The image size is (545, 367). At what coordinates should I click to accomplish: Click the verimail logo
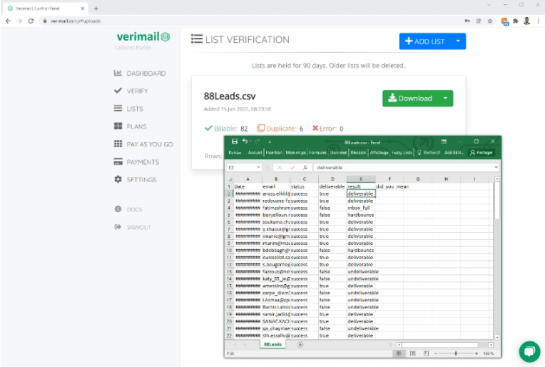click(x=143, y=36)
